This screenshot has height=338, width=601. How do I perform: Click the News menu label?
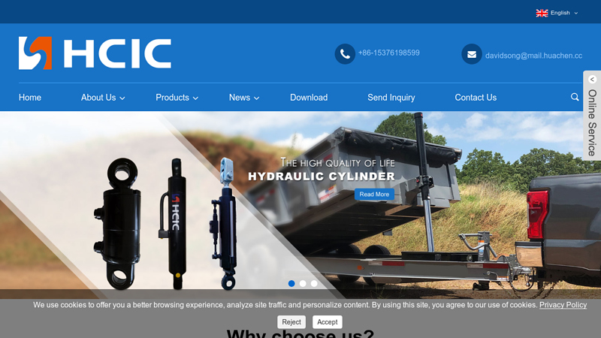tap(240, 98)
